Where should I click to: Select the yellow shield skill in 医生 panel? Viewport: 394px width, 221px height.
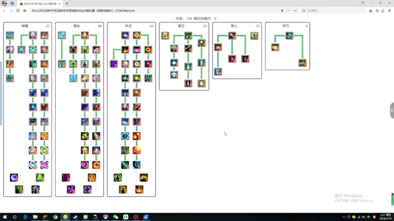pos(201,83)
